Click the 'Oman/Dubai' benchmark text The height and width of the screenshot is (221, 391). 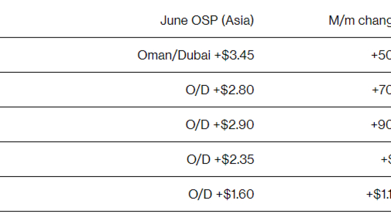tap(174, 55)
